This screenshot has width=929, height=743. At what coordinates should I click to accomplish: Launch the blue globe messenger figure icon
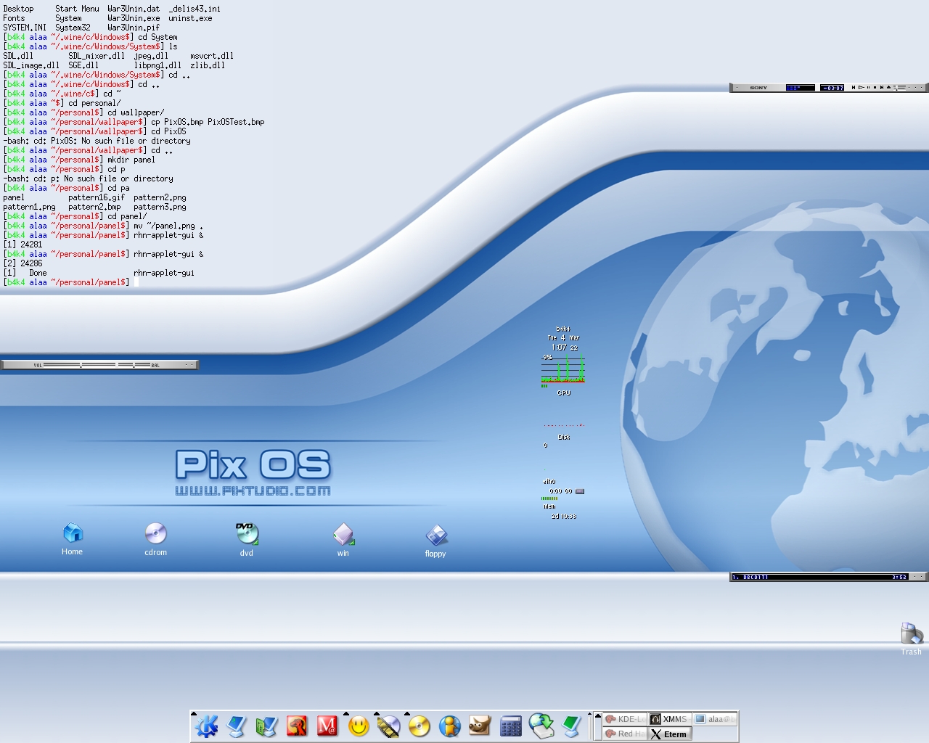(x=450, y=726)
